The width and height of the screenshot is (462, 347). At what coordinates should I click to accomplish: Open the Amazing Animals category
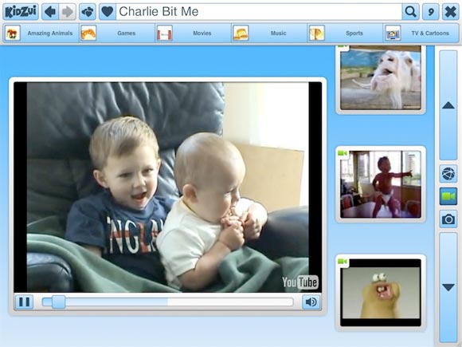point(41,33)
